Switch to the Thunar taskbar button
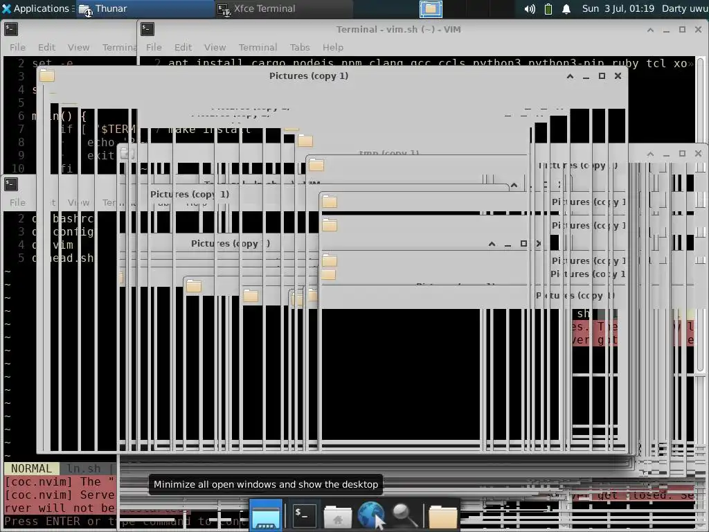Viewport: 709px width, 532px height. pos(144,8)
